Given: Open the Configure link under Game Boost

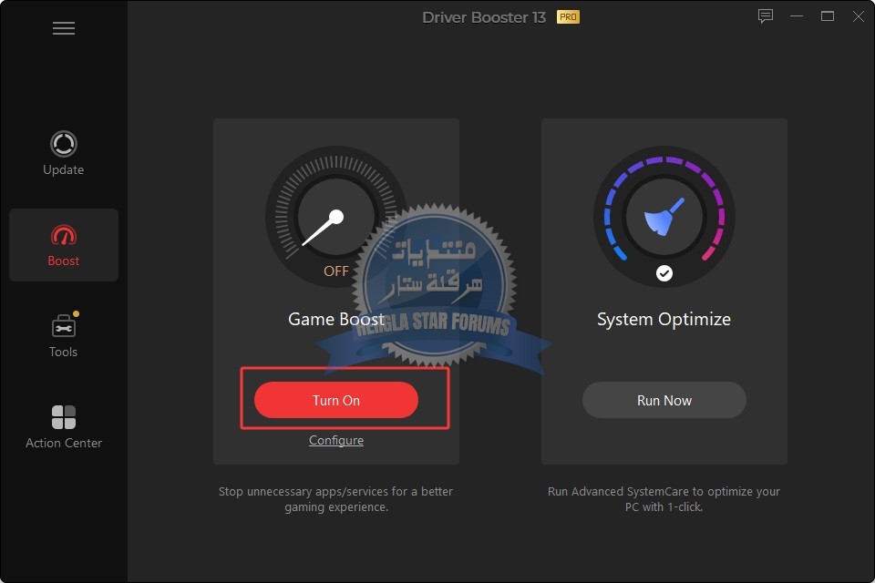Looking at the screenshot, I should tap(335, 440).
